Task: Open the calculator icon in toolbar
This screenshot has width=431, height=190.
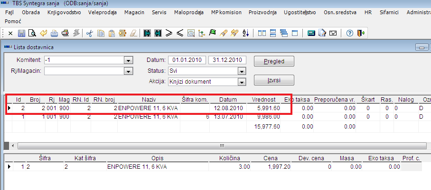Action: tap(311, 33)
